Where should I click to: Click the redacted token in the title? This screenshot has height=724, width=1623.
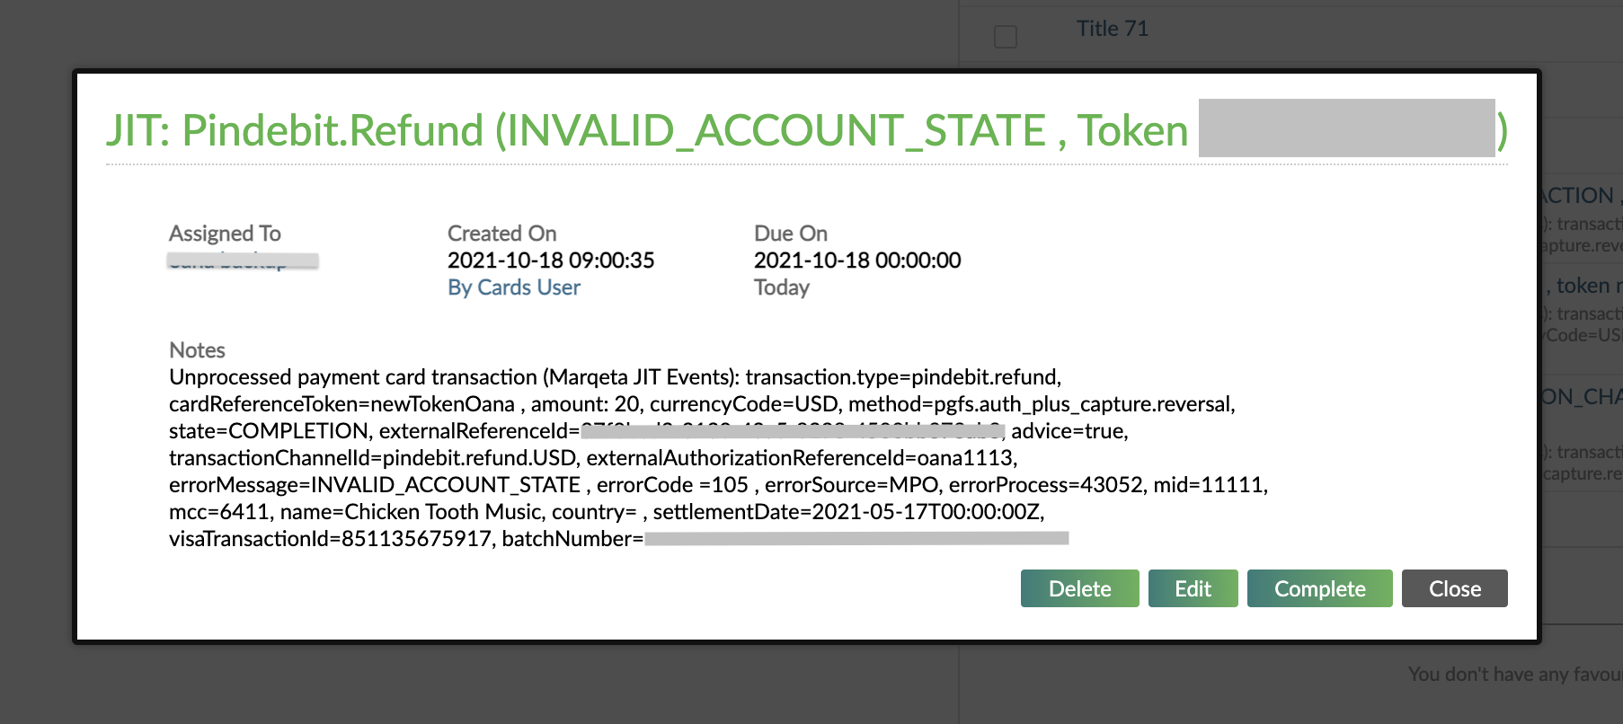(1346, 128)
